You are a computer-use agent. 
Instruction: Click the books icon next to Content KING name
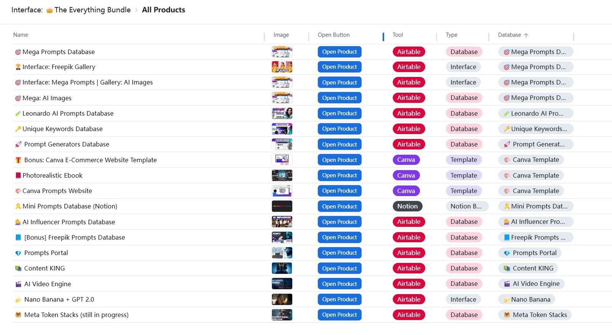pos(18,268)
